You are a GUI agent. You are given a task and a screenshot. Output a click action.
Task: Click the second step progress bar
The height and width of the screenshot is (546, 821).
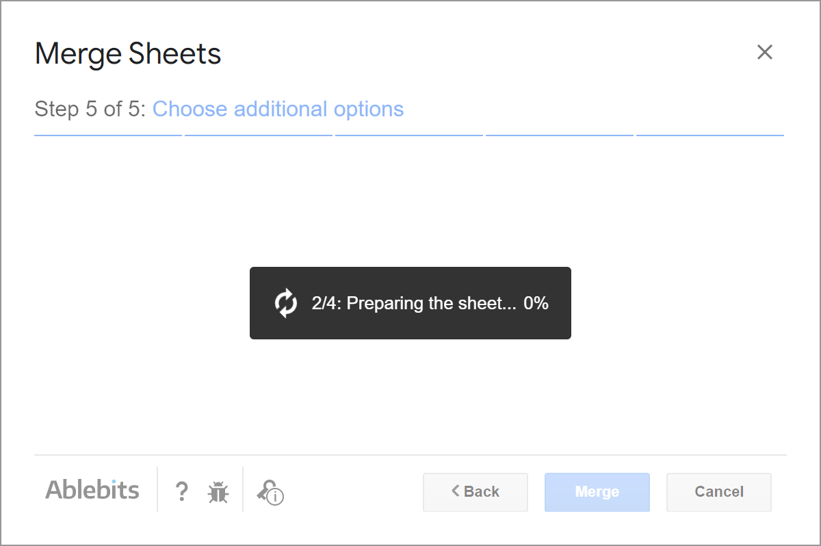tap(258, 136)
